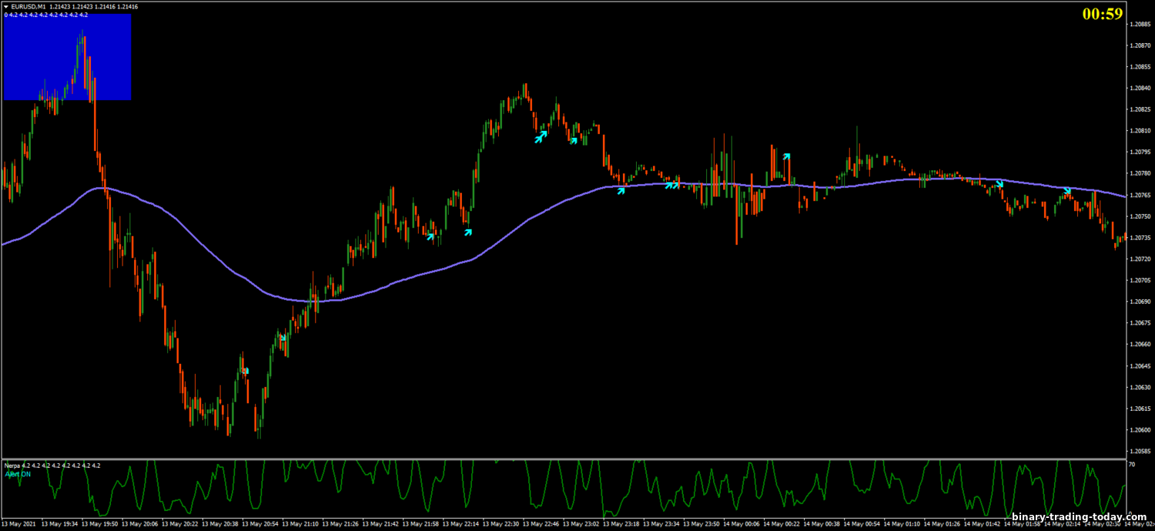The width and height of the screenshot is (1155, 531).
Task: Click the 13 May 22:14 time label
Action: pyautogui.click(x=460, y=524)
